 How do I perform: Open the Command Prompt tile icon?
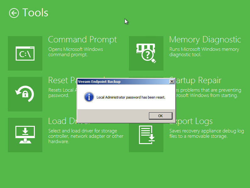point(25,53)
